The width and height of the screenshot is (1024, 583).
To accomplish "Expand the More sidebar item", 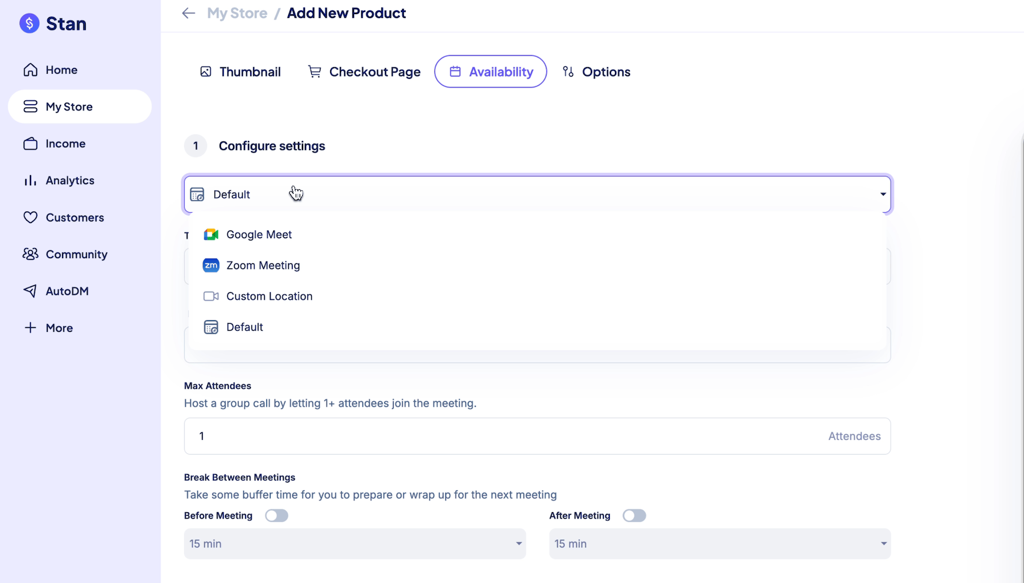I will 59,328.
